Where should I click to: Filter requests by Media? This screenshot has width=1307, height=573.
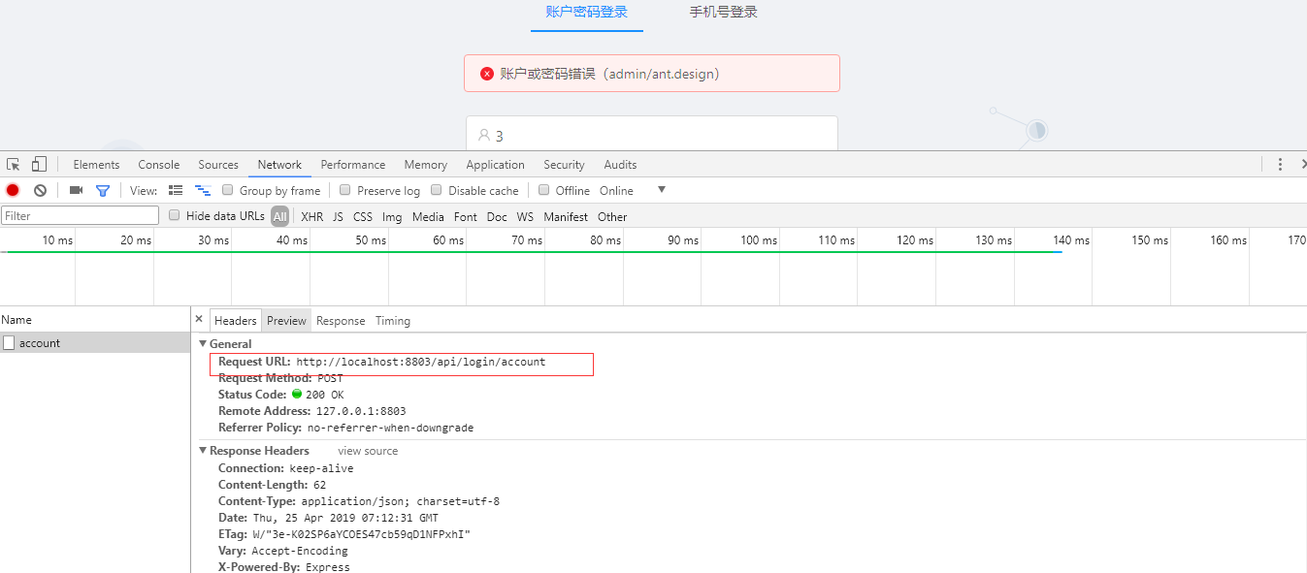pyautogui.click(x=428, y=216)
